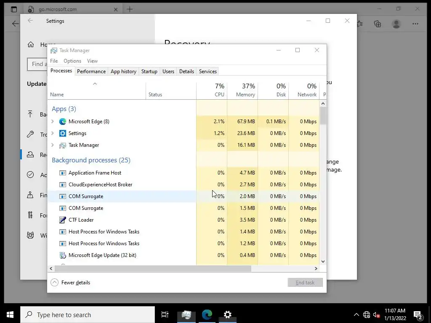
Task: Click the CloudExperienceHost Broker icon
Action: (63, 185)
